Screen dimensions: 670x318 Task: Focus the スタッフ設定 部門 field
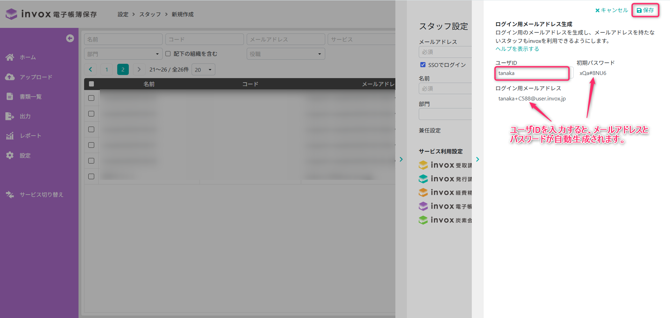coord(445,114)
